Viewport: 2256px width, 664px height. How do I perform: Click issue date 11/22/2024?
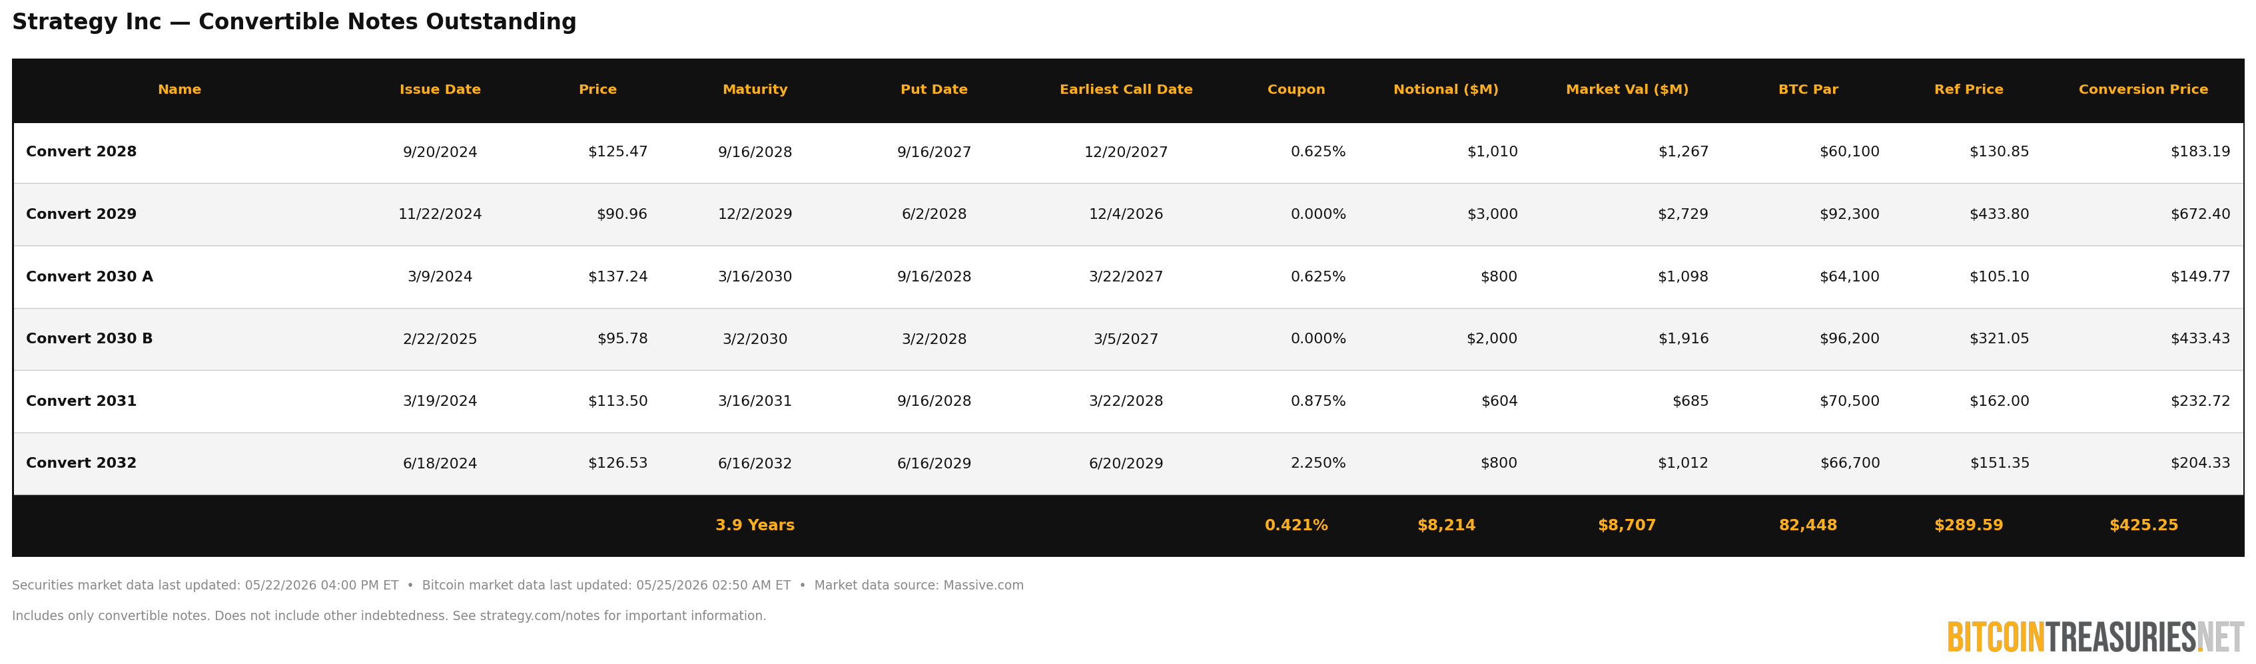[x=440, y=214]
